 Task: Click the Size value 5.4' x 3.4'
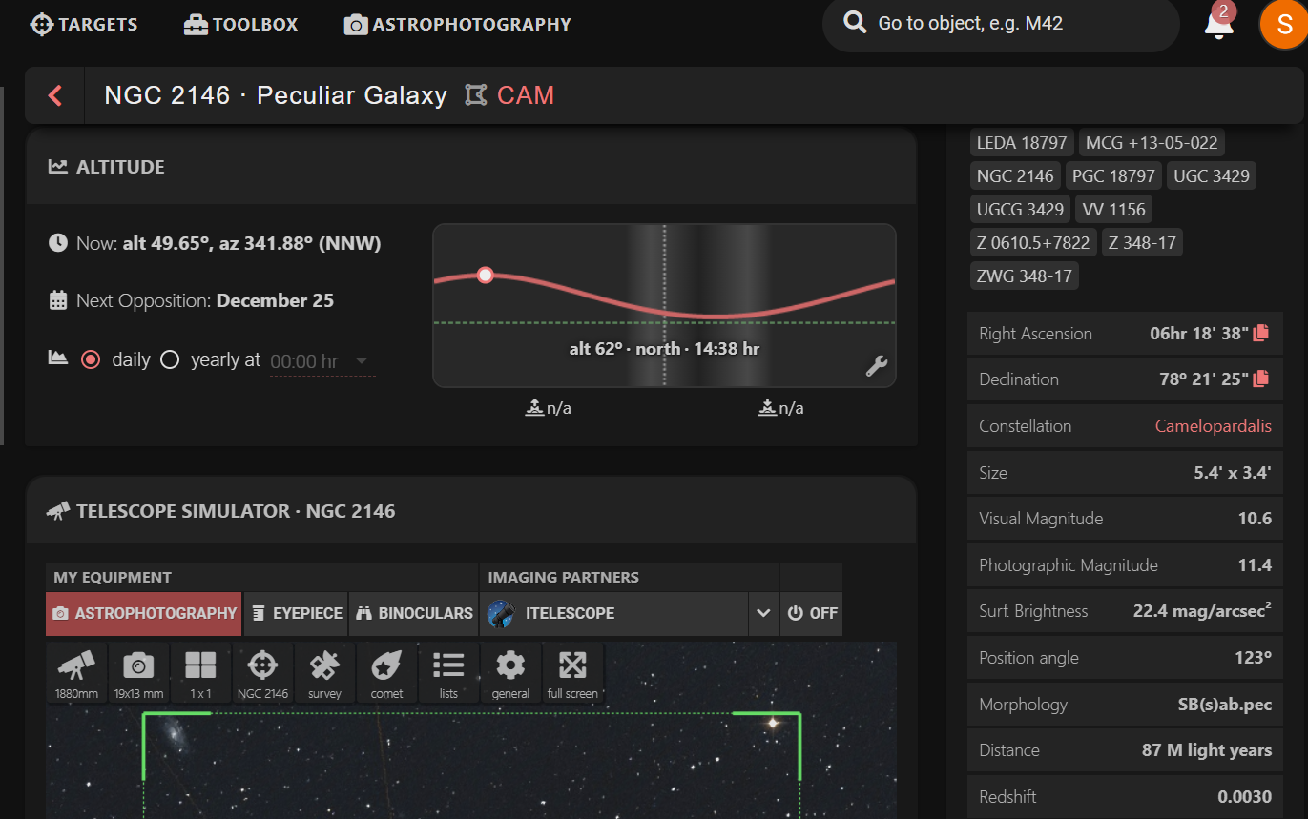1233,472
